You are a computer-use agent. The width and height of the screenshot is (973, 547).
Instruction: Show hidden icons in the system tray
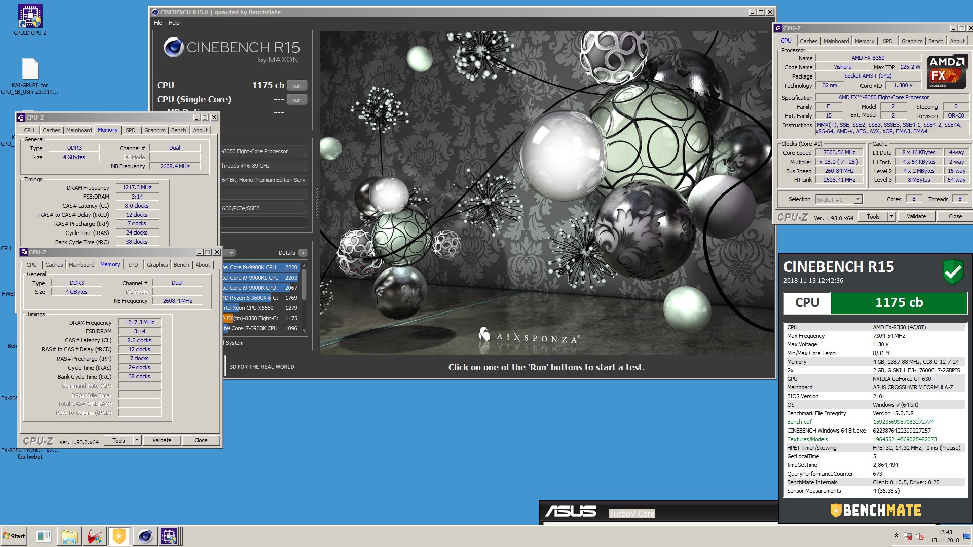(896, 536)
